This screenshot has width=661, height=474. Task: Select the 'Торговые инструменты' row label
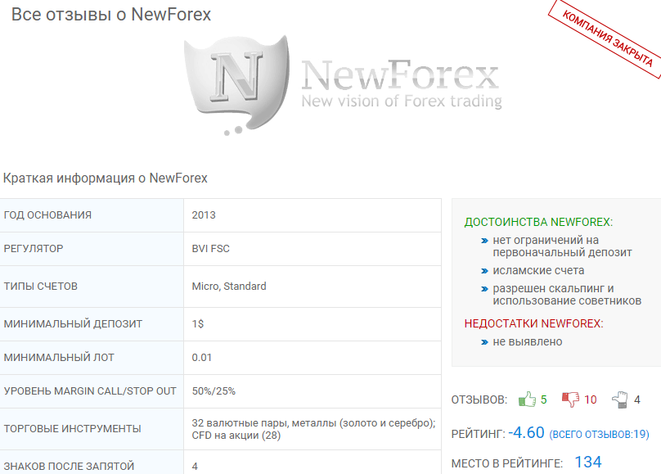click(73, 429)
